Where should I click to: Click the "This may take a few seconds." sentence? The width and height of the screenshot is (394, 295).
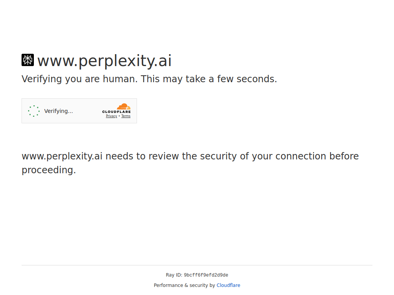point(209,79)
